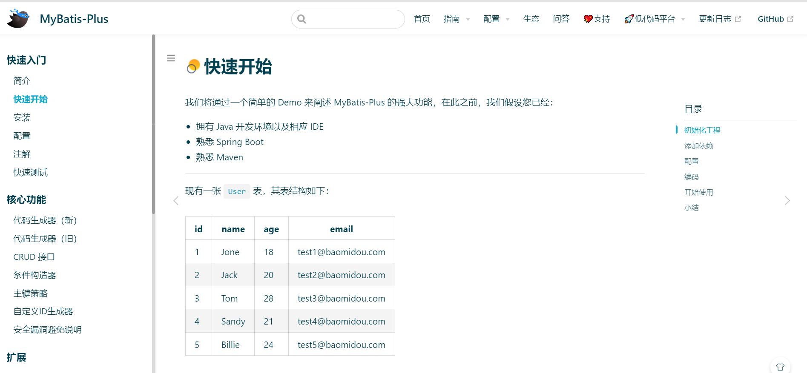The image size is (807, 373).
Task: Click the name cell Sandy
Action: pos(233,321)
